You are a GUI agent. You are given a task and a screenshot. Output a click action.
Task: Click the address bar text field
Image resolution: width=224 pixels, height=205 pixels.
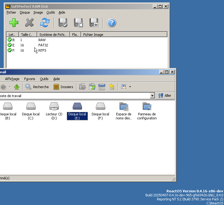click(x=75, y=96)
